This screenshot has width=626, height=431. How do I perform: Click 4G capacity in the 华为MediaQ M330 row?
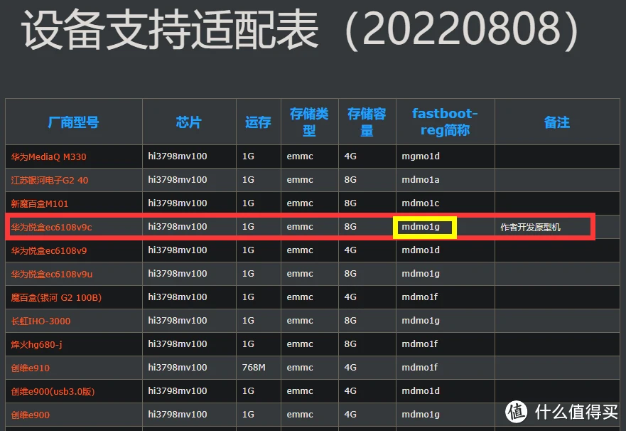click(350, 156)
